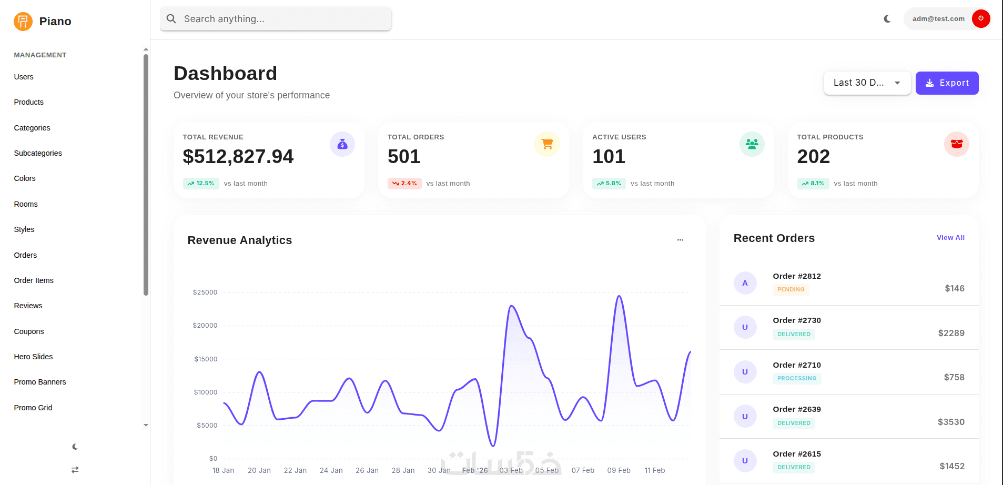Toggle dark mode via the sidebar bottom moon
Image resolution: width=1003 pixels, height=485 pixels.
(75, 447)
